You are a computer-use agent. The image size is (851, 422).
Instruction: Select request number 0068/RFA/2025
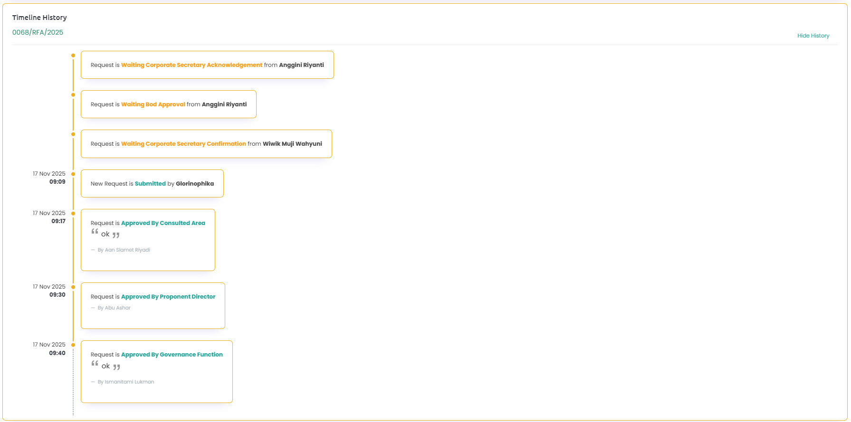(38, 32)
